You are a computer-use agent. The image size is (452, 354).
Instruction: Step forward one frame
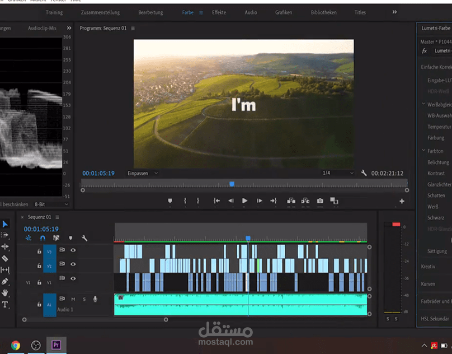(260, 201)
